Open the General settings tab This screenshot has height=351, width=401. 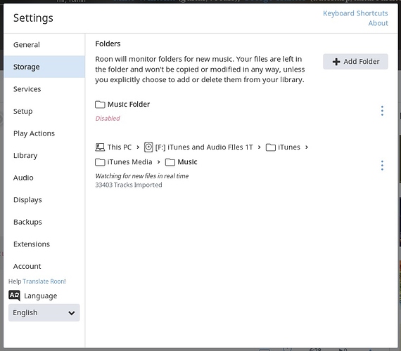point(44,45)
